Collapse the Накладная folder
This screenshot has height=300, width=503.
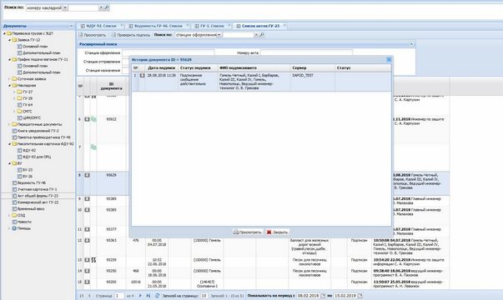coord(9,86)
